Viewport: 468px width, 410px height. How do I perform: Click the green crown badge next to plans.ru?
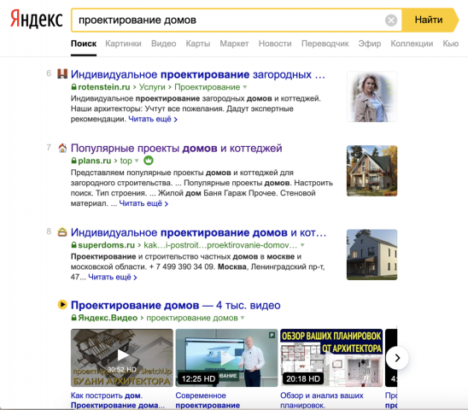click(x=149, y=161)
